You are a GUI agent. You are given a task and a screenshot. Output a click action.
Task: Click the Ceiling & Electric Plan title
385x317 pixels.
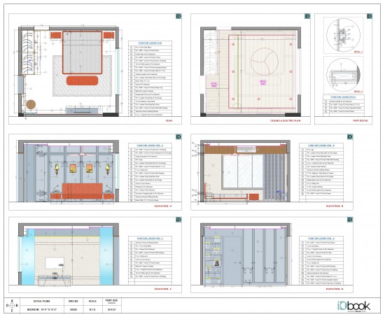pyautogui.click(x=285, y=120)
